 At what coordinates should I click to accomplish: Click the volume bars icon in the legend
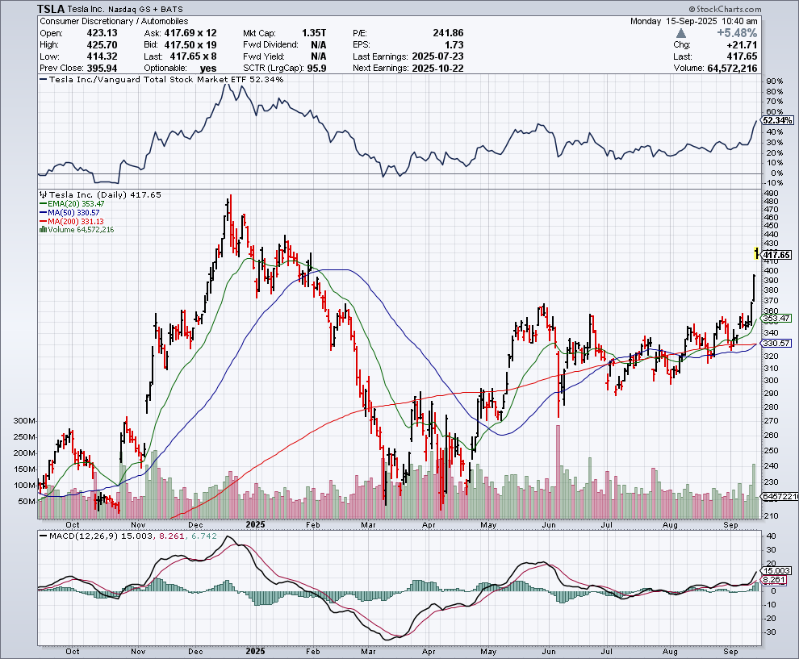coord(43,230)
